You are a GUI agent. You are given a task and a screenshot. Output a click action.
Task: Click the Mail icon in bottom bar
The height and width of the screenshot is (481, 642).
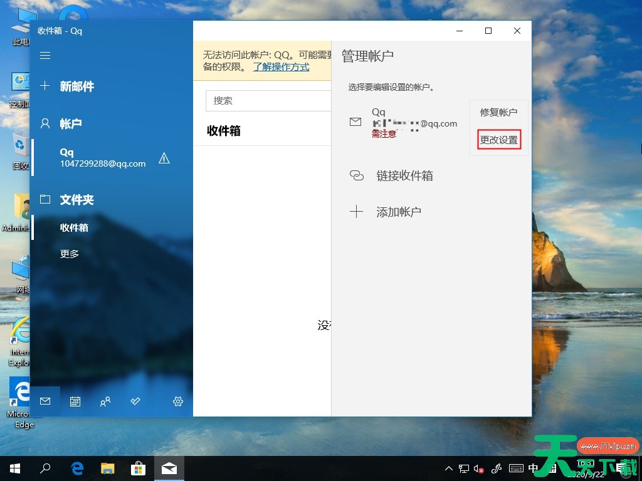(x=45, y=401)
